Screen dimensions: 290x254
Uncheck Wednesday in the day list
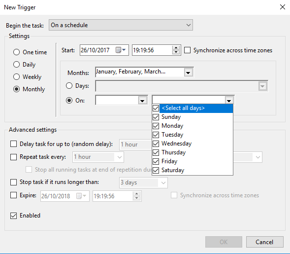tap(156, 144)
